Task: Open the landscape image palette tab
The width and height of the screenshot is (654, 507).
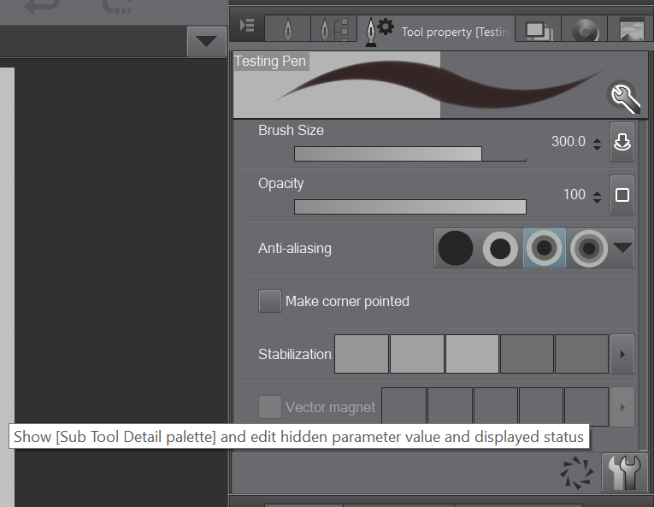Action: click(631, 29)
